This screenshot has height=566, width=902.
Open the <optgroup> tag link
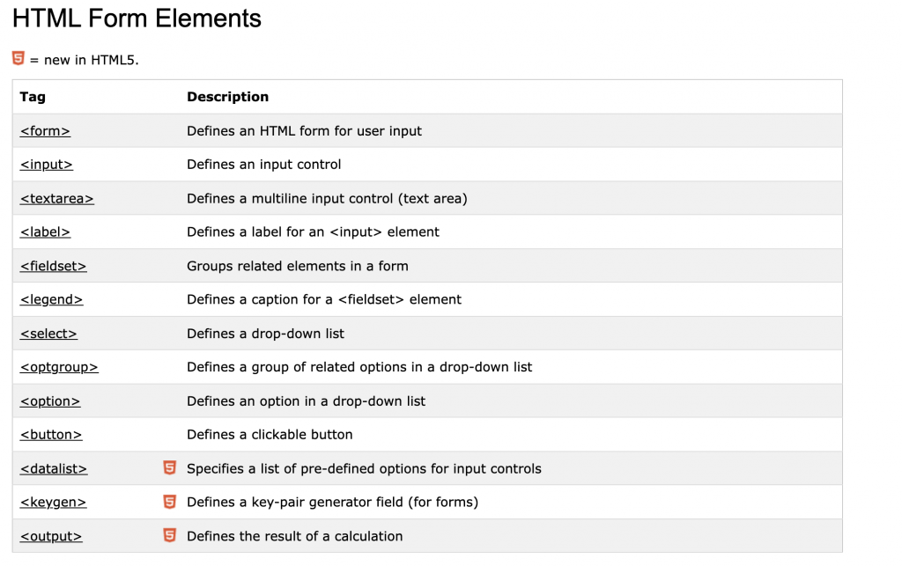click(59, 366)
